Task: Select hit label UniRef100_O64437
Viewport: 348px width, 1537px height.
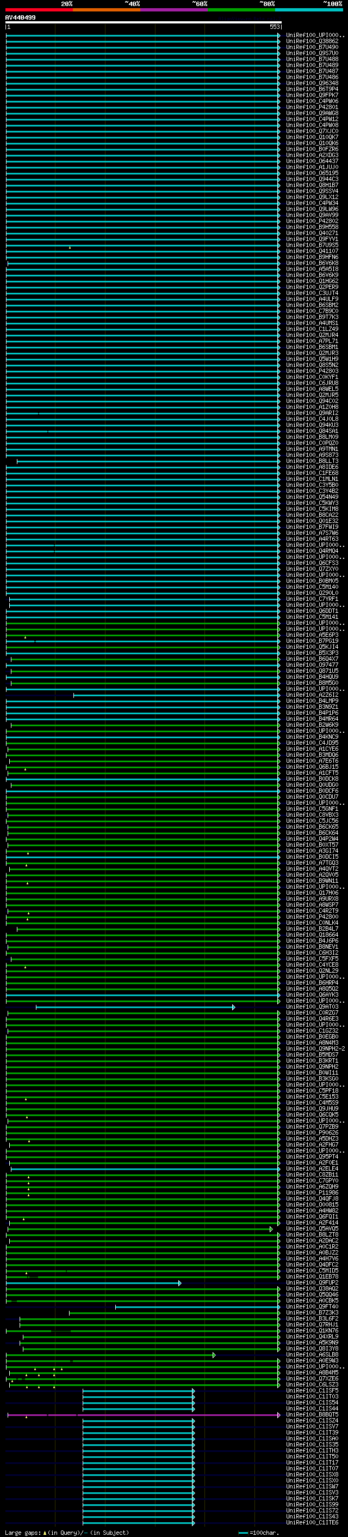Action: click(x=312, y=160)
